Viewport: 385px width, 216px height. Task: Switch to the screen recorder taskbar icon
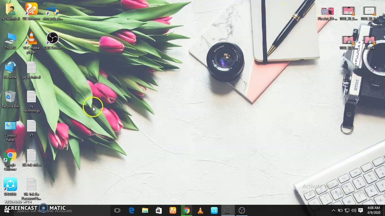click(x=228, y=211)
